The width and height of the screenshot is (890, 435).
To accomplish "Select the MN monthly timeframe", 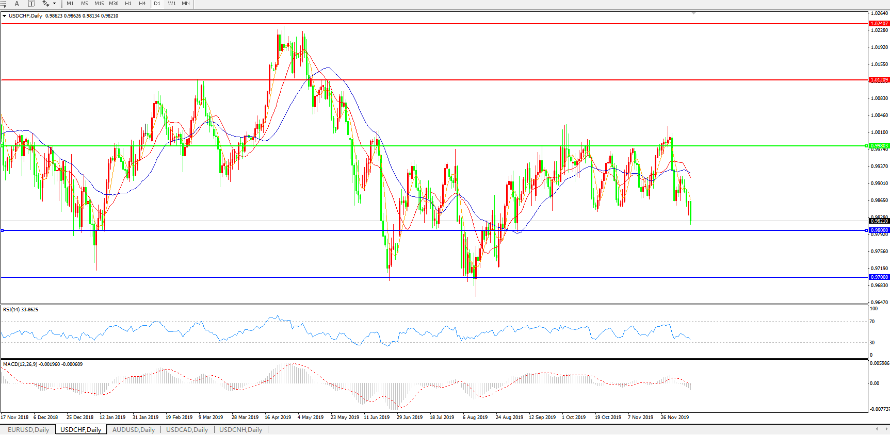I will [186, 4].
